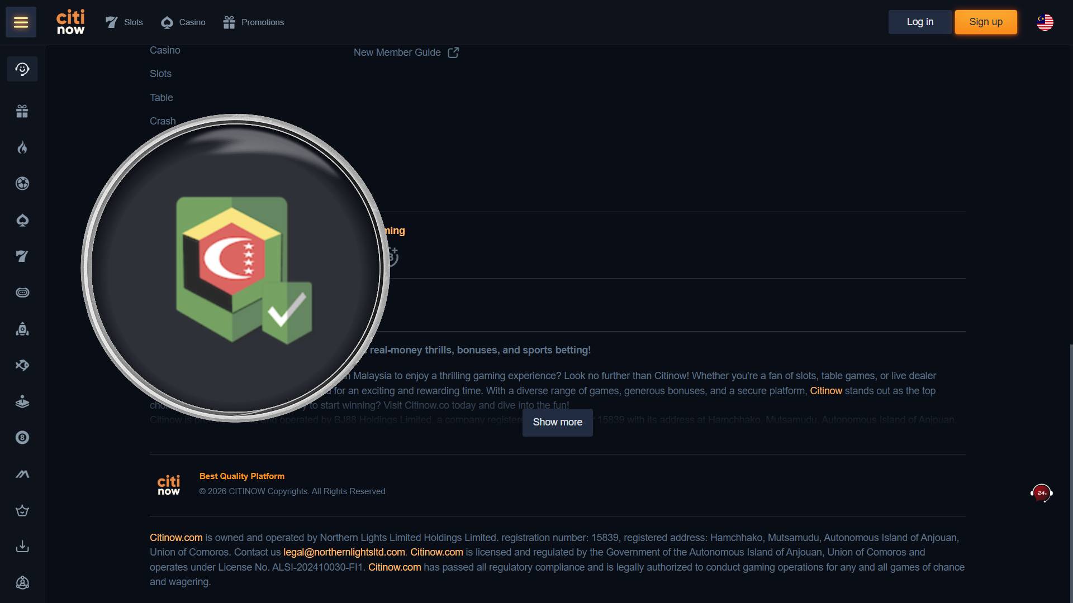Select the spade casino icon in sidebar
This screenshot has height=603, width=1073.
(22, 220)
